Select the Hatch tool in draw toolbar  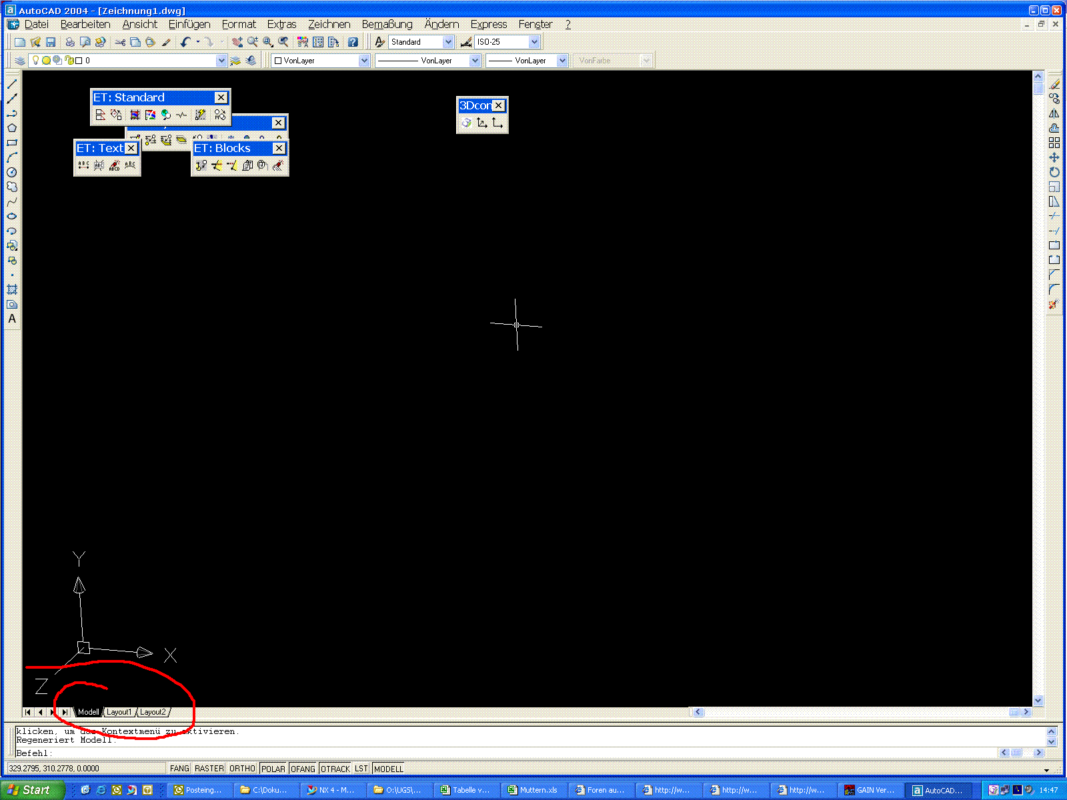pyautogui.click(x=12, y=289)
